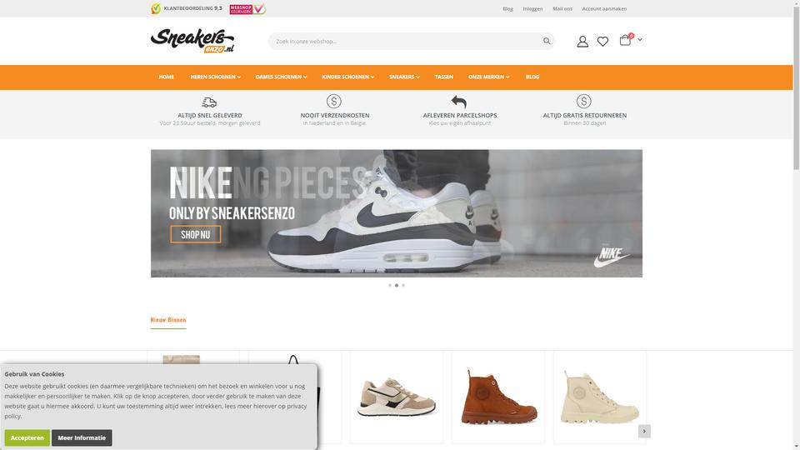
Task: Click the Inloggen link
Action: tap(532, 8)
